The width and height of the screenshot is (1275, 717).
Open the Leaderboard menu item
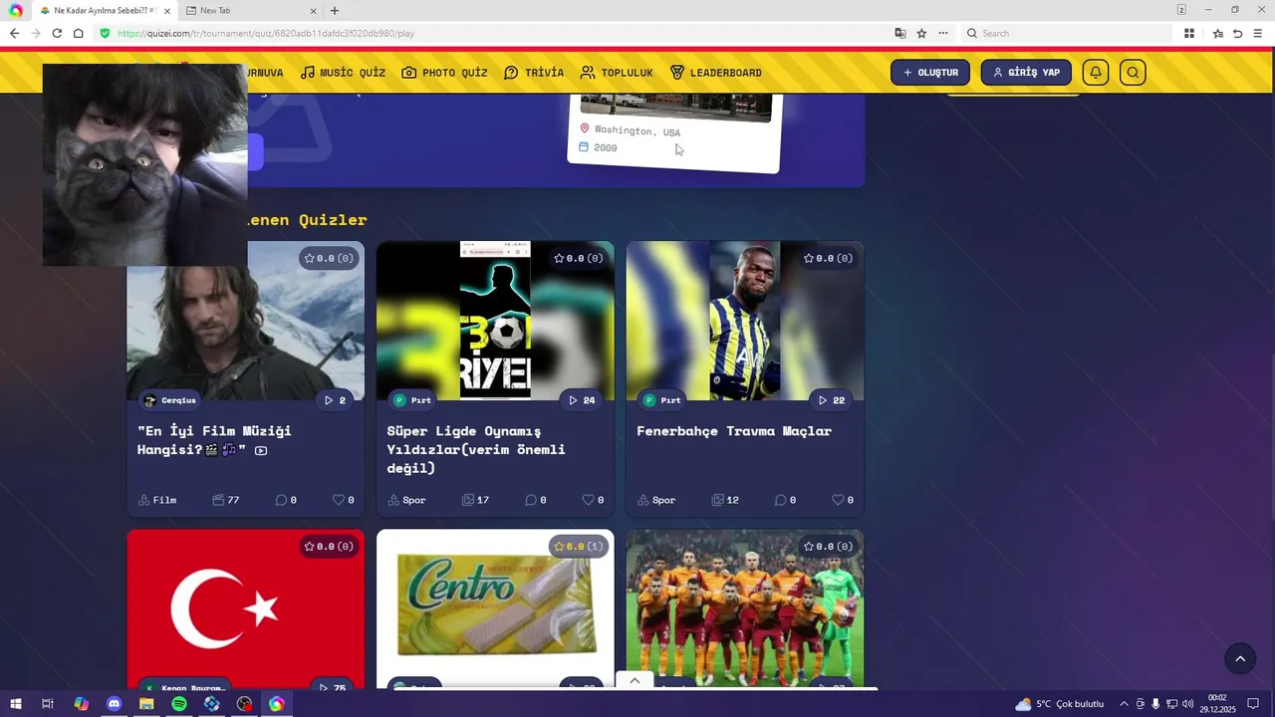[x=715, y=73]
